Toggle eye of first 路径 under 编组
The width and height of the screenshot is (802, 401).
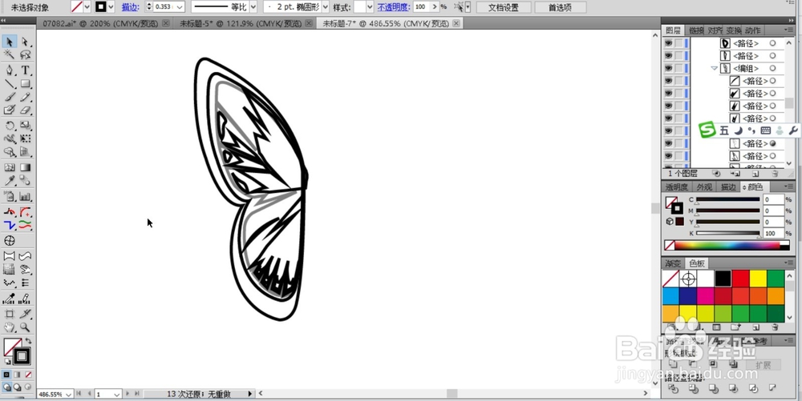click(669, 81)
